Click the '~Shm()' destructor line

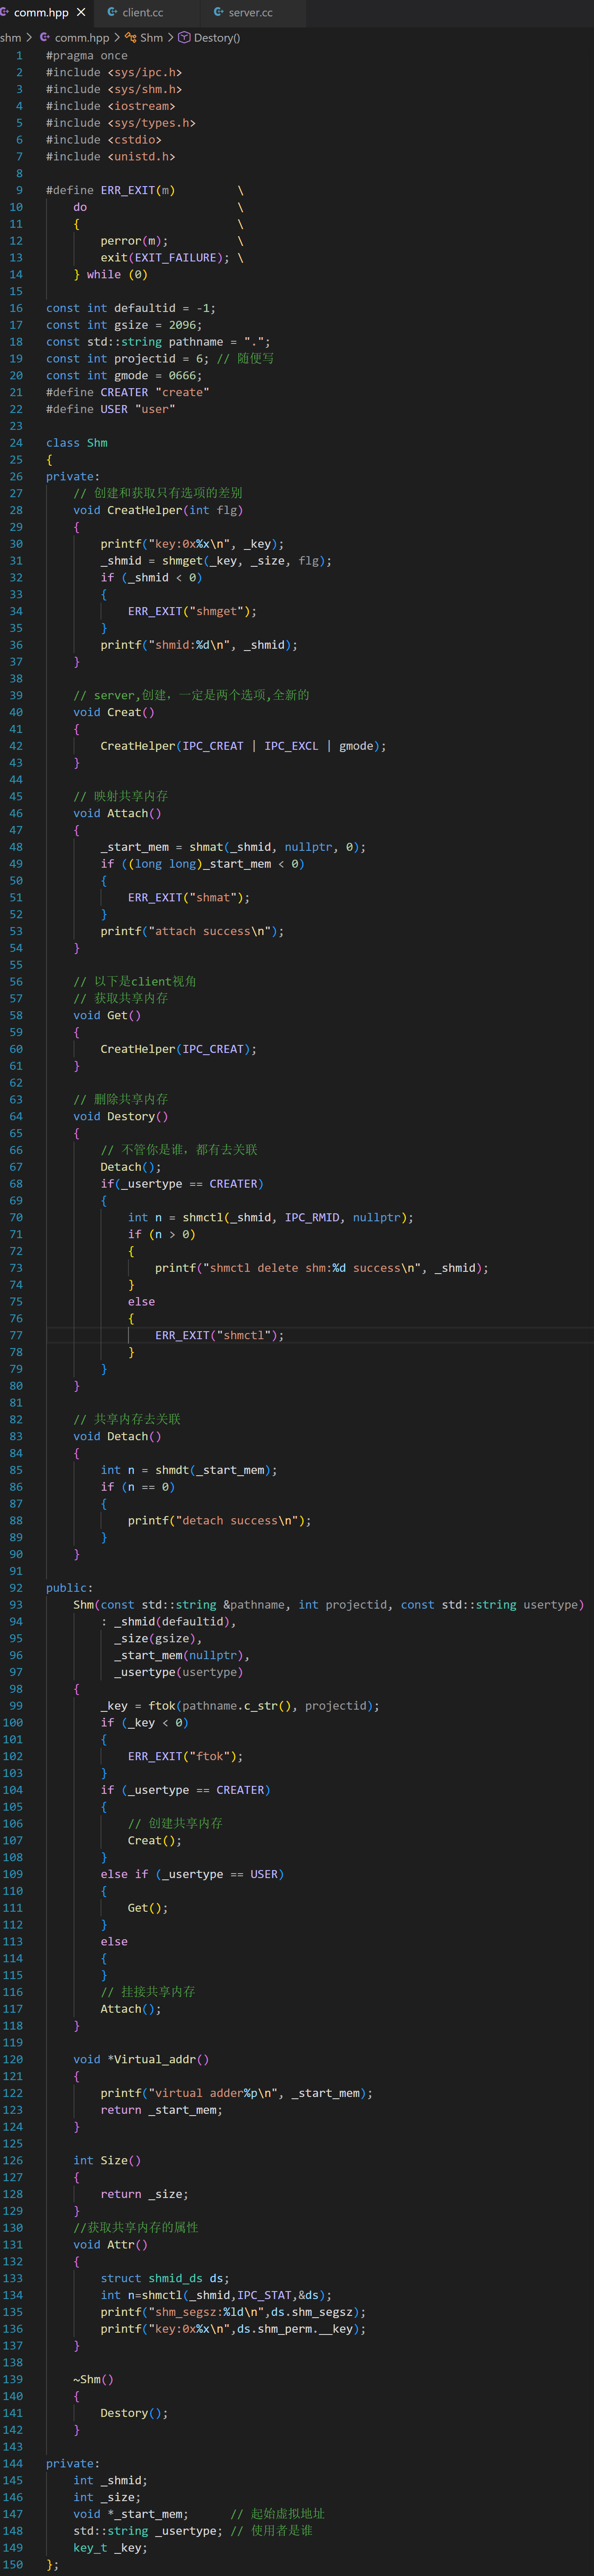[x=94, y=2379]
